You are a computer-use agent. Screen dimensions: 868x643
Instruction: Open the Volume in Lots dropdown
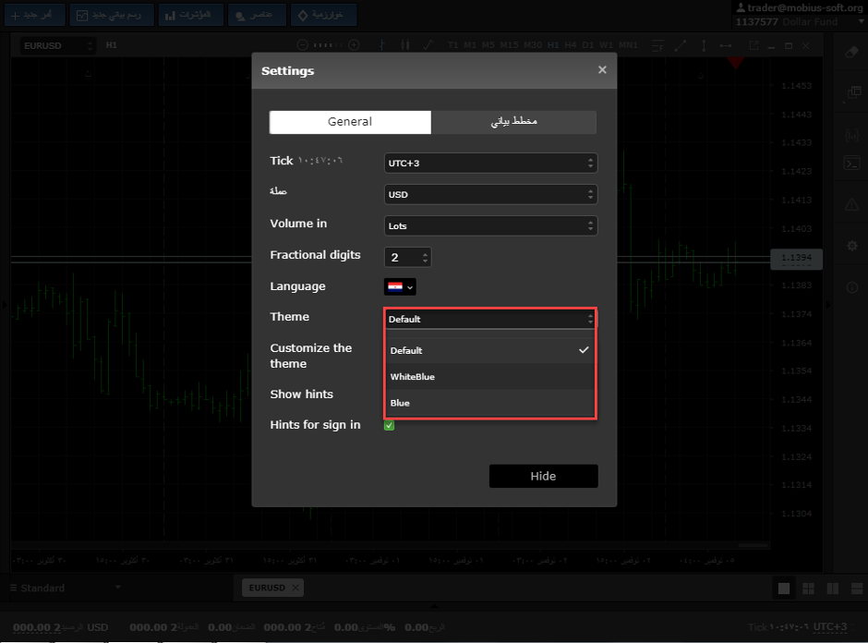[490, 225]
